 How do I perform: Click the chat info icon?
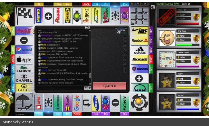[87, 27]
